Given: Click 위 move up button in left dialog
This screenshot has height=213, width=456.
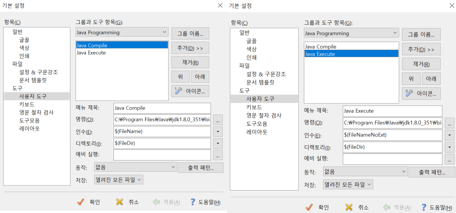Looking at the screenshot, I should click(x=180, y=77).
